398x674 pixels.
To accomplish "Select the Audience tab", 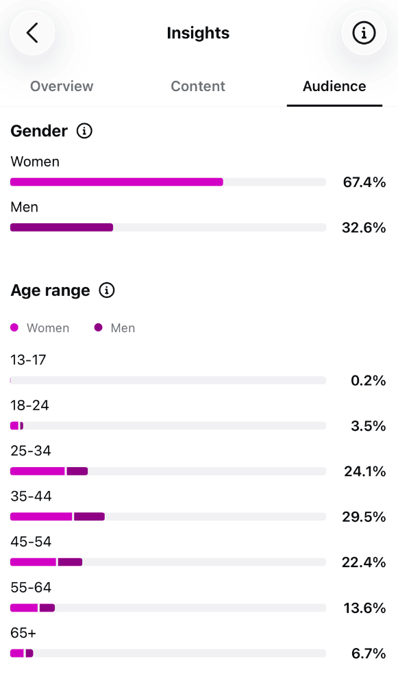I will coord(334,86).
